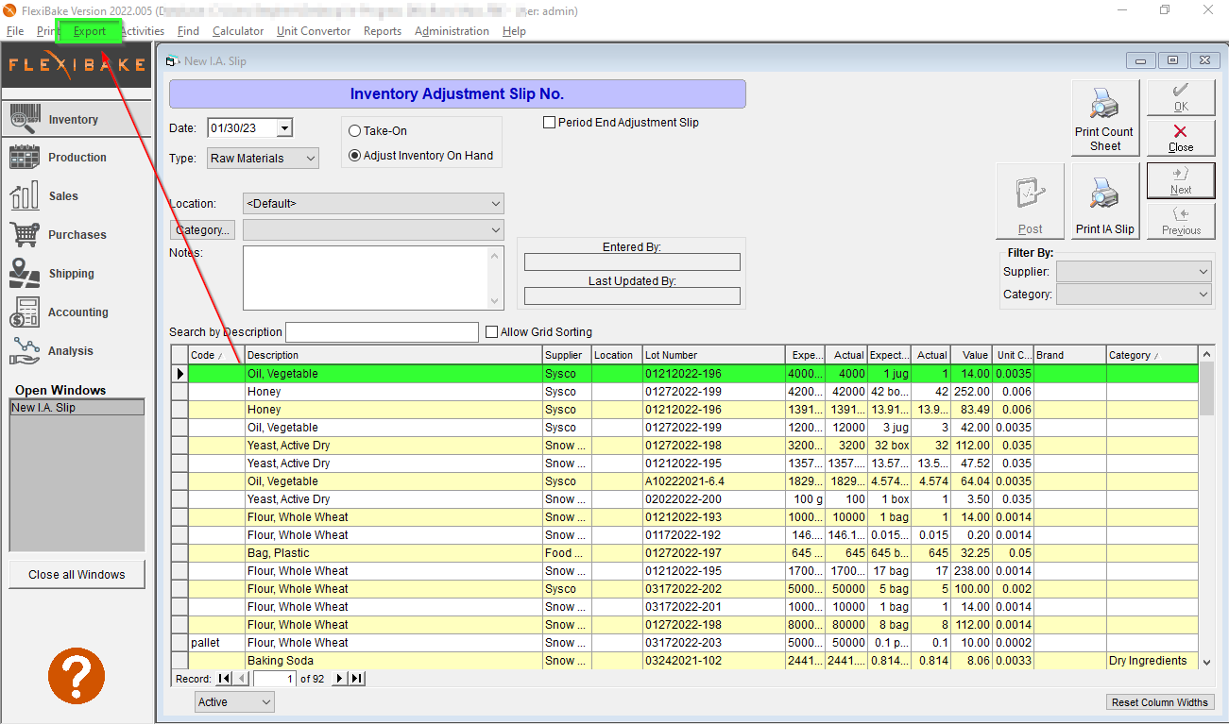This screenshot has width=1229, height=725.
Task: Open the Administration menu
Action: click(x=452, y=31)
